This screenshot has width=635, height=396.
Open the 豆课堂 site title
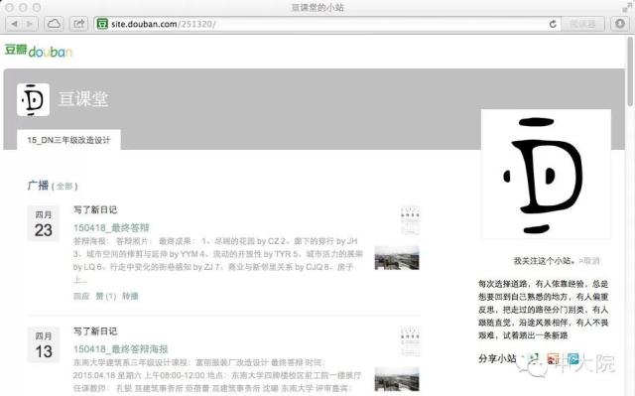[83, 99]
